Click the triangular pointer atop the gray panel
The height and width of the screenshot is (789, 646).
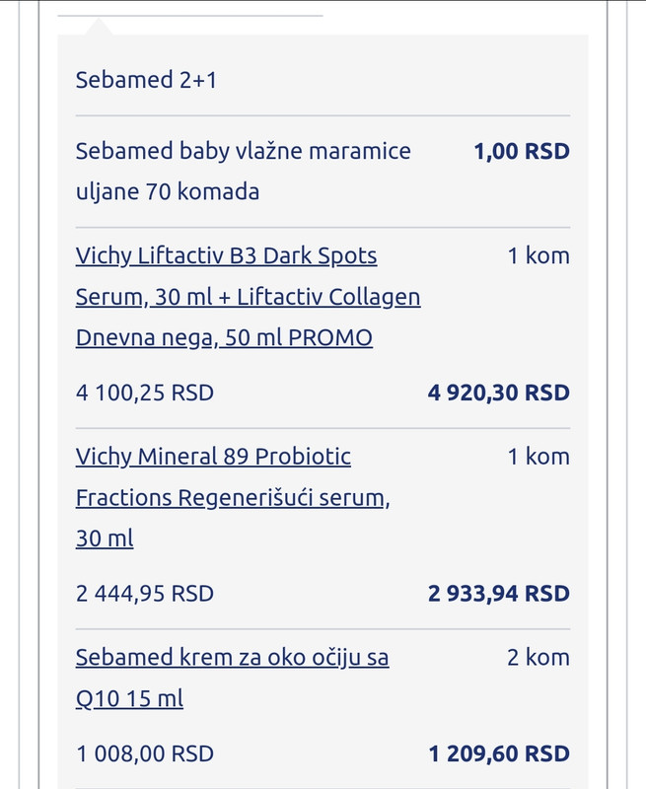(101, 28)
